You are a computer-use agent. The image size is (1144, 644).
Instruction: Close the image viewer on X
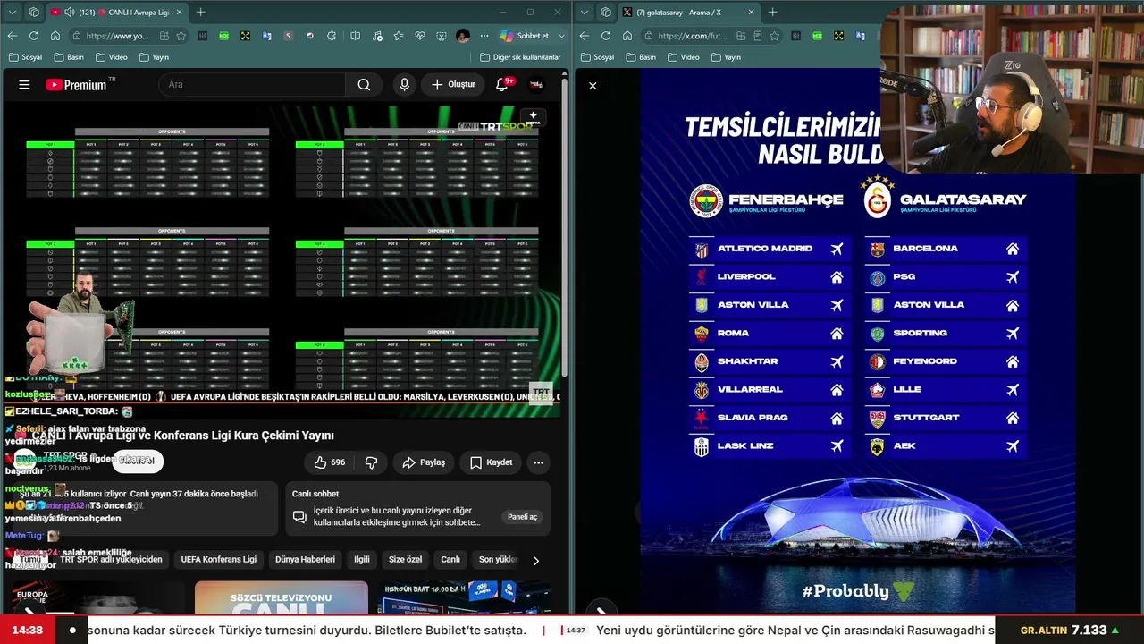click(x=593, y=86)
